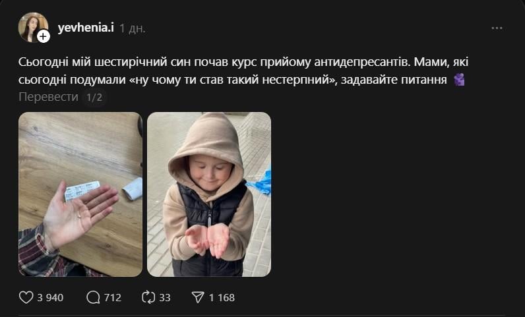Image resolution: width=525 pixels, height=317 pixels.
Task: Open the photo of hooded child
Action: tap(209, 194)
